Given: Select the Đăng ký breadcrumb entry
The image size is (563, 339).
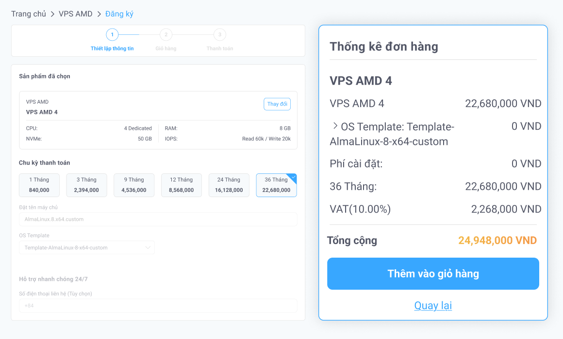Looking at the screenshot, I should point(119,14).
